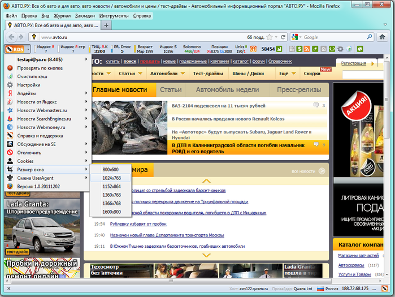Expand the Апдейты submenu
Image resolution: width=395 pixels, height=297 pixels.
[x=47, y=93]
